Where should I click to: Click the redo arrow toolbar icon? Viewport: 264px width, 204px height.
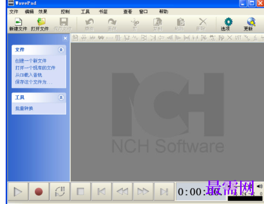[x=112, y=24]
